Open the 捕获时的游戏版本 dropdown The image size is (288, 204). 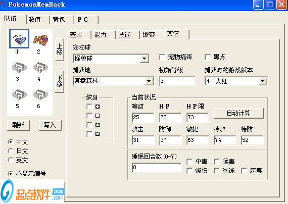tap(263, 81)
